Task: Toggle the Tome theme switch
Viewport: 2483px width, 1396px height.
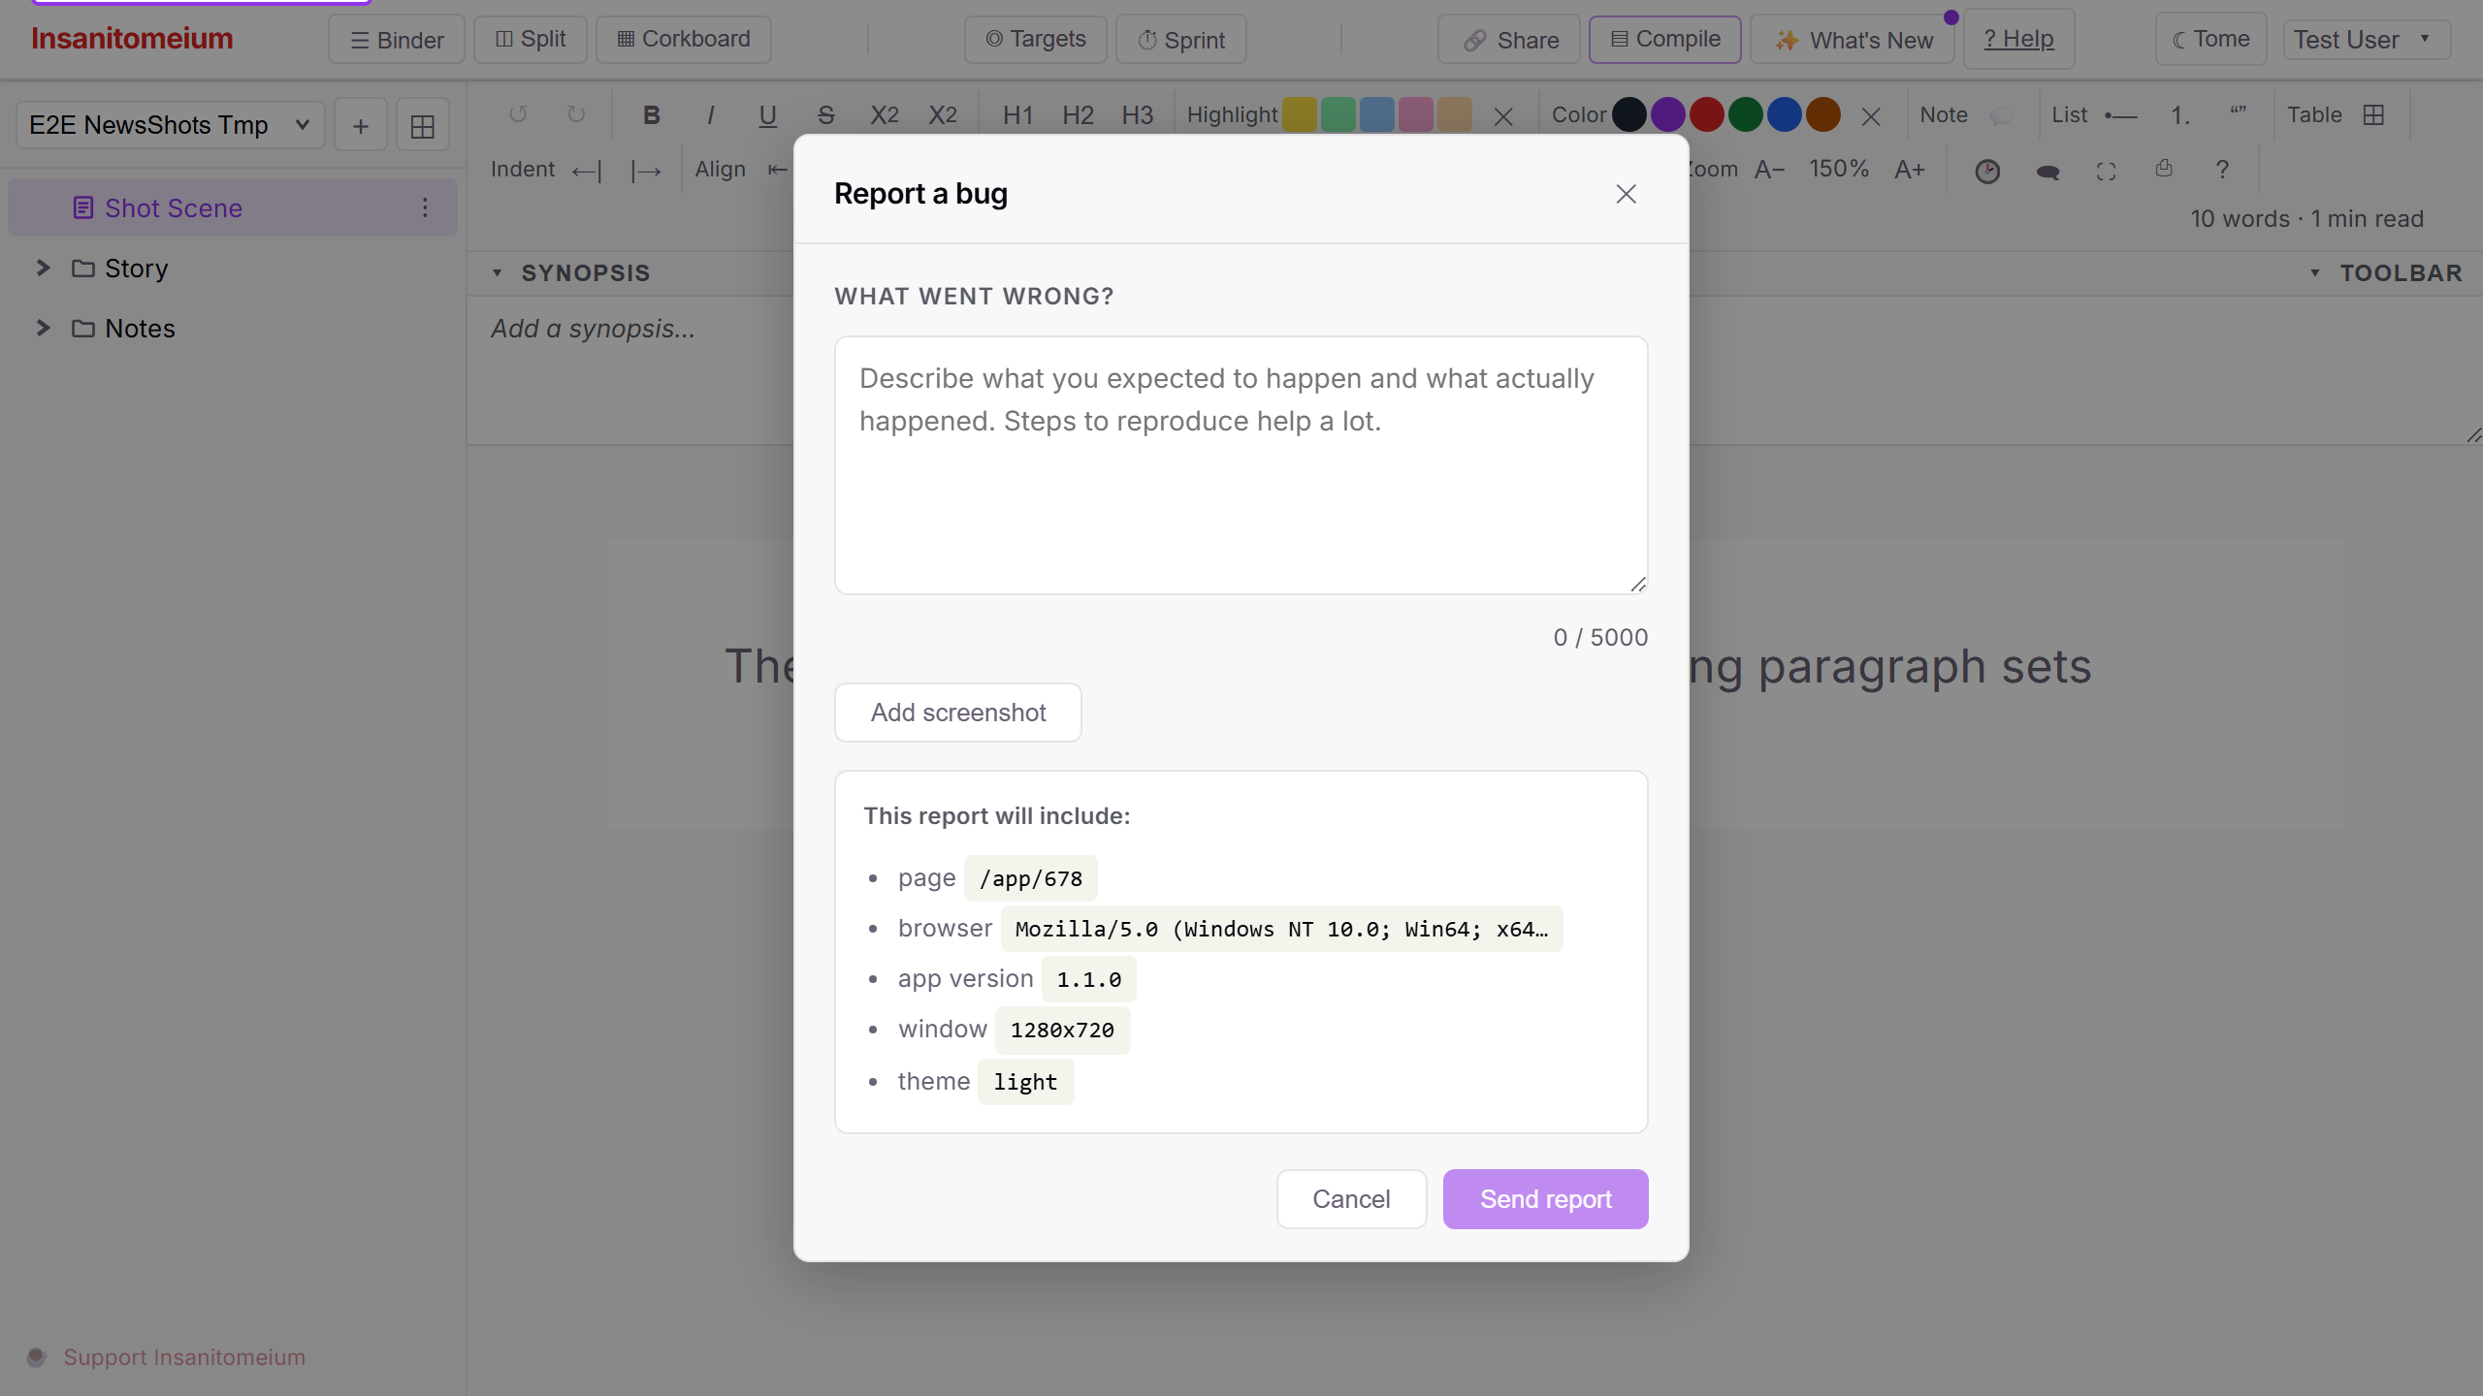Action: coord(2210,40)
